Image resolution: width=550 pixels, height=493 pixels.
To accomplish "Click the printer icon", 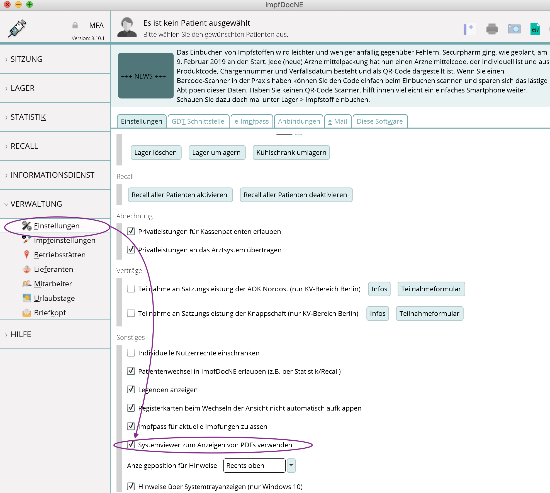I will (492, 29).
